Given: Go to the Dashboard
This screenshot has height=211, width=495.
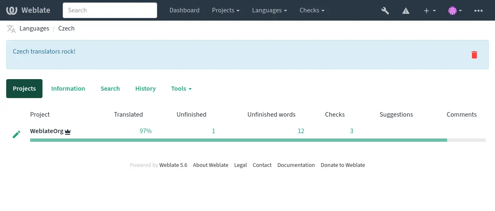Looking at the screenshot, I should click(x=184, y=10).
